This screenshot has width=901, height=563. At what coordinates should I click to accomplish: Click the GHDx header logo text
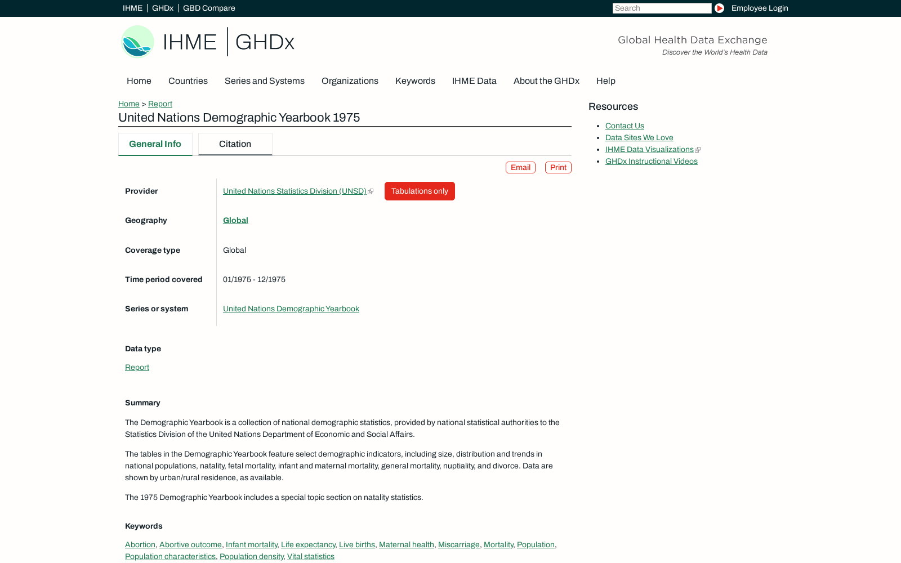pyautogui.click(x=265, y=42)
